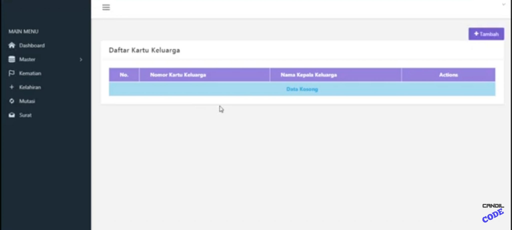Image resolution: width=512 pixels, height=230 pixels.
Task: Expand the Master submenu chevron
Action: (81, 59)
